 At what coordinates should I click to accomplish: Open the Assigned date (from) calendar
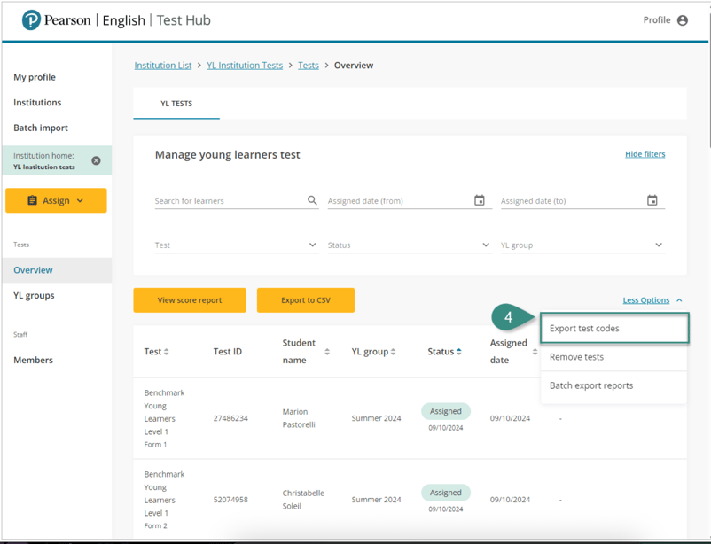point(480,201)
